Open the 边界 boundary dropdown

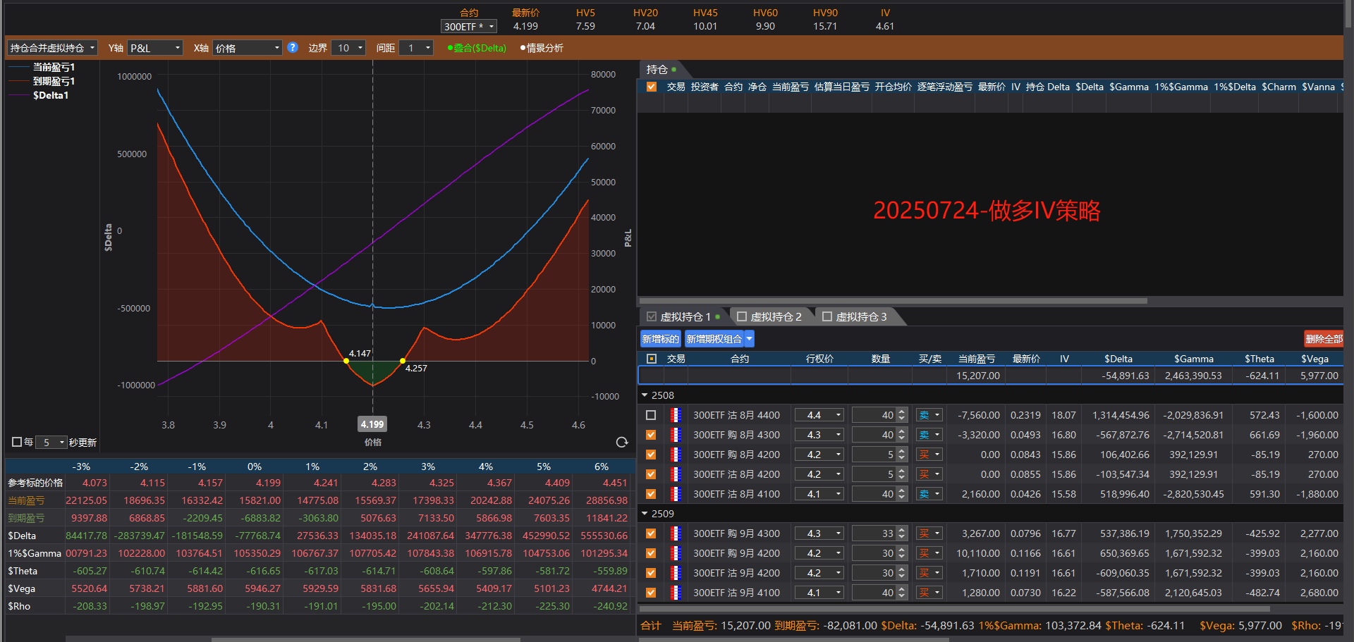(348, 48)
